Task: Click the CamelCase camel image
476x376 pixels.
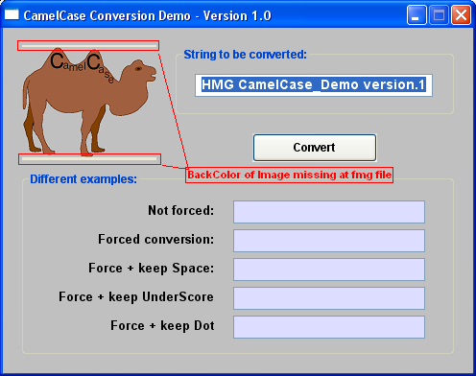Action: click(x=89, y=103)
